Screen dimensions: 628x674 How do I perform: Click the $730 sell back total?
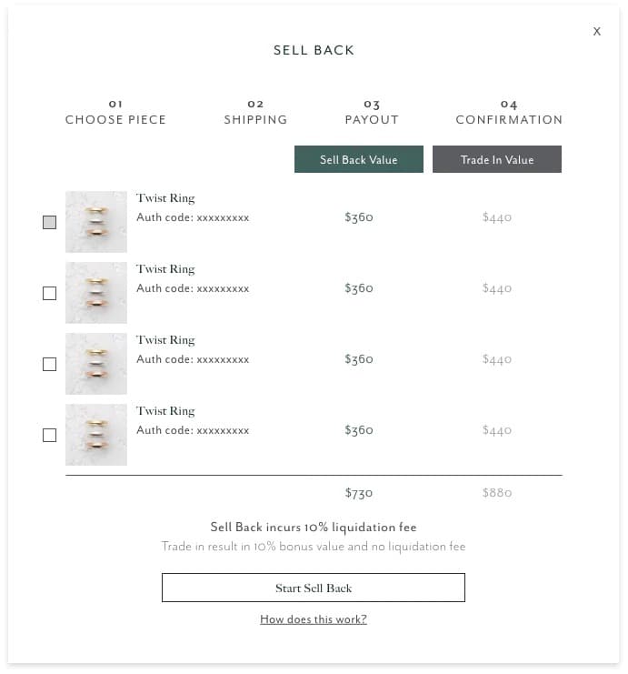(359, 493)
